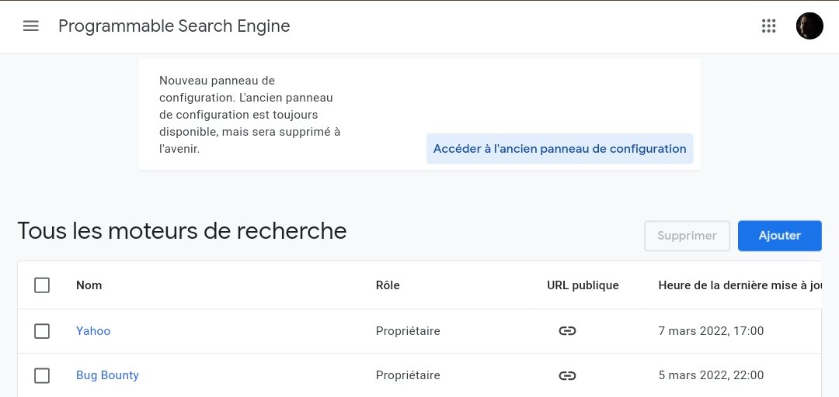Click the Nouveau panneau de configuration notice text

pyautogui.click(x=250, y=114)
